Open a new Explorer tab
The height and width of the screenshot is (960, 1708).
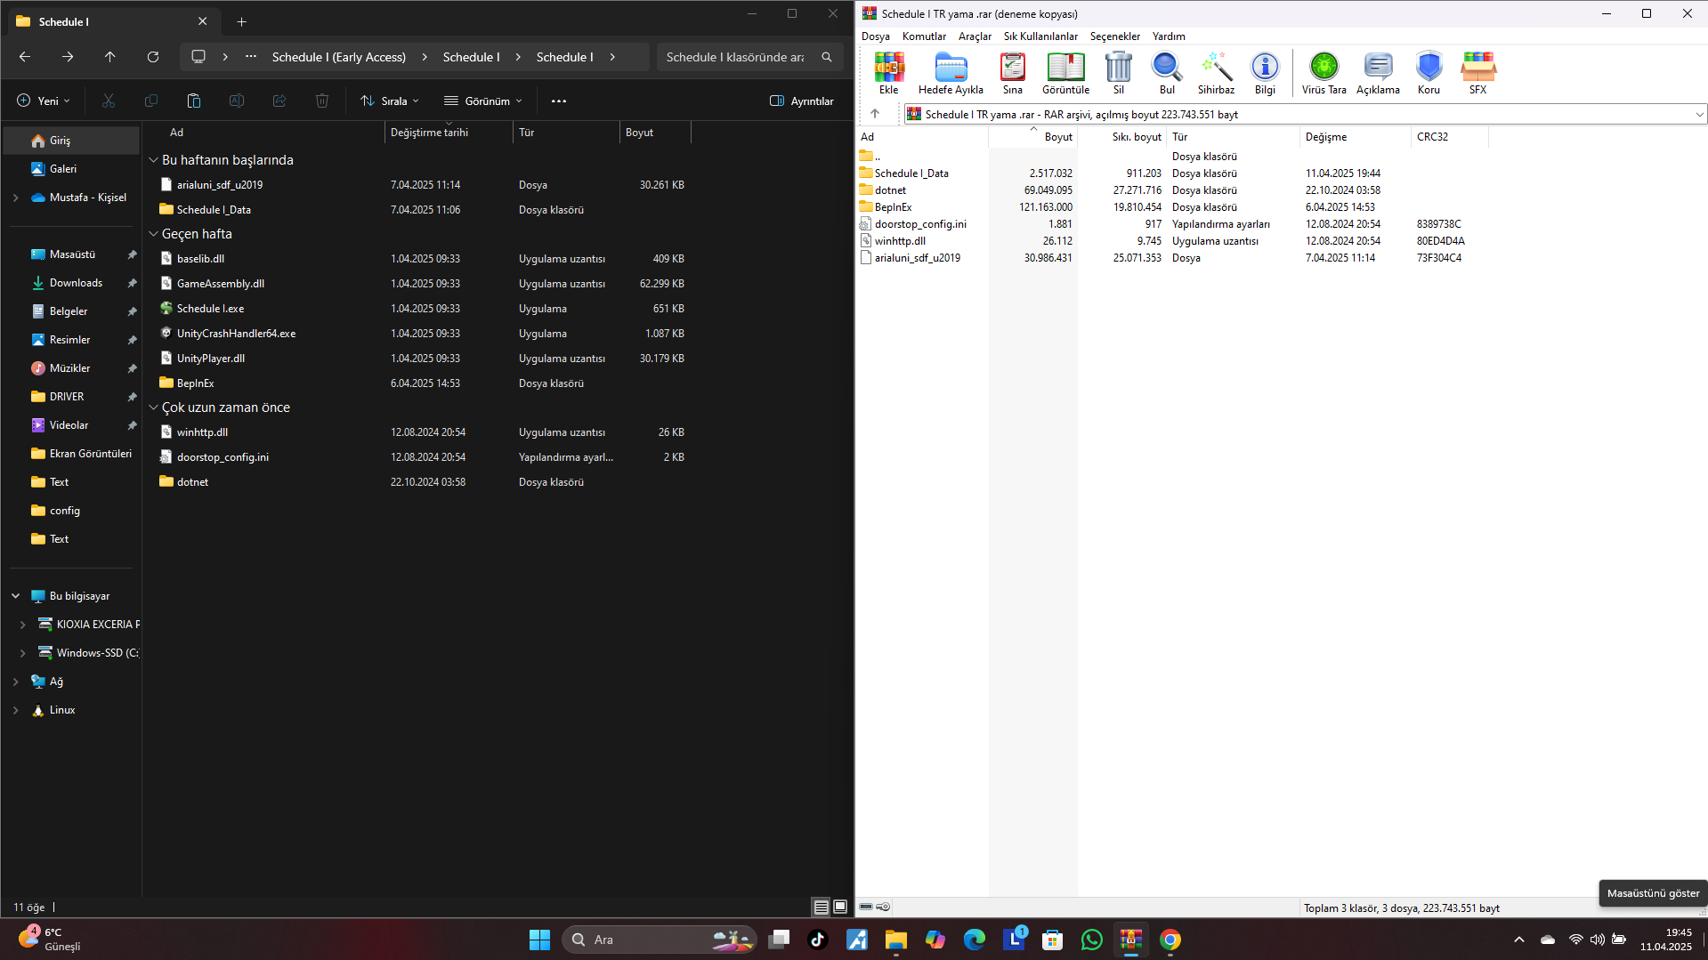coord(241,21)
